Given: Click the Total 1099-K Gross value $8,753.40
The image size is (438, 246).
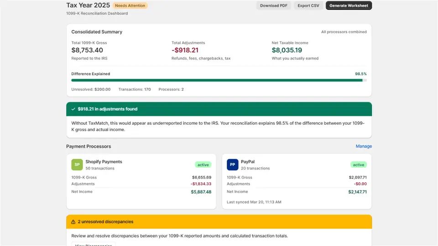Looking at the screenshot, I should tap(87, 50).
